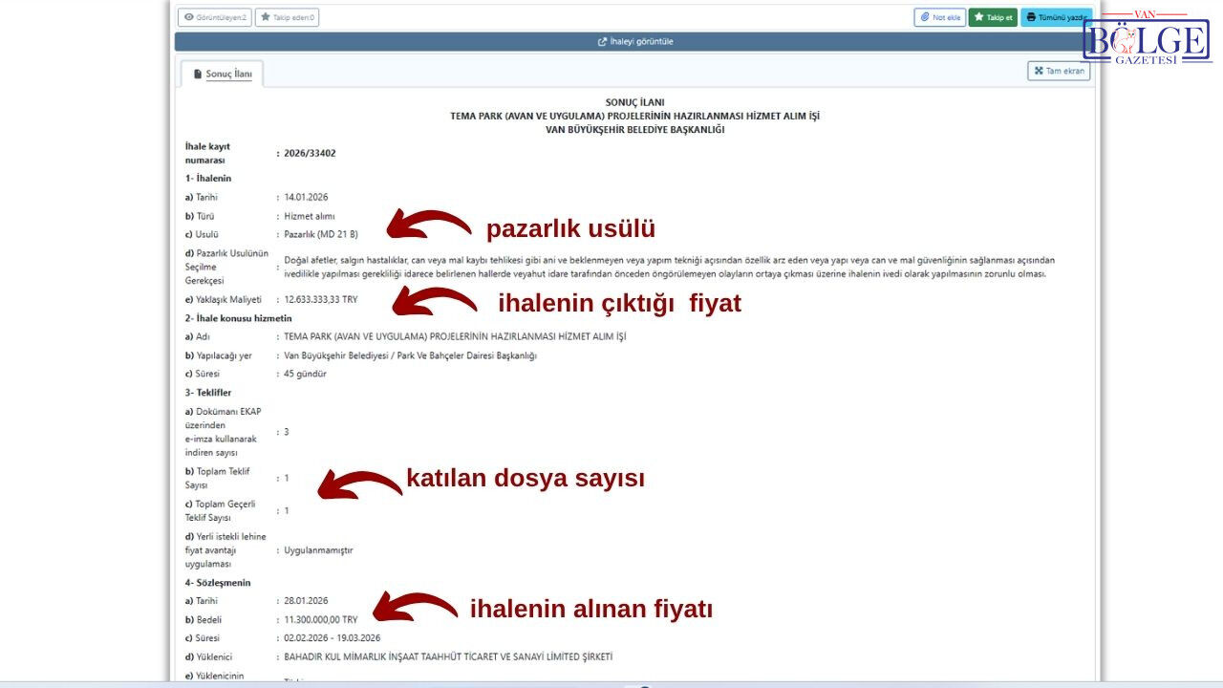
Task: Add a note with Not ekle
Action: (x=939, y=17)
